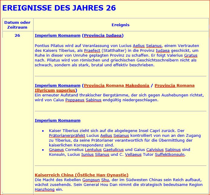Open "Kaiserreich China (Östliche Han-Dynastie)" link
The width and height of the screenshot is (210, 195).
click(82, 175)
